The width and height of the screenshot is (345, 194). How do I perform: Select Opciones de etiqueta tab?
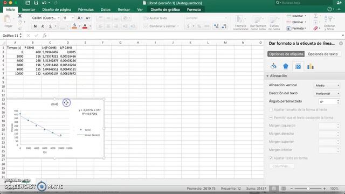pyautogui.click(x=286, y=54)
